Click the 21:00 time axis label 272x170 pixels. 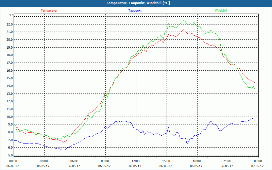[228, 161]
